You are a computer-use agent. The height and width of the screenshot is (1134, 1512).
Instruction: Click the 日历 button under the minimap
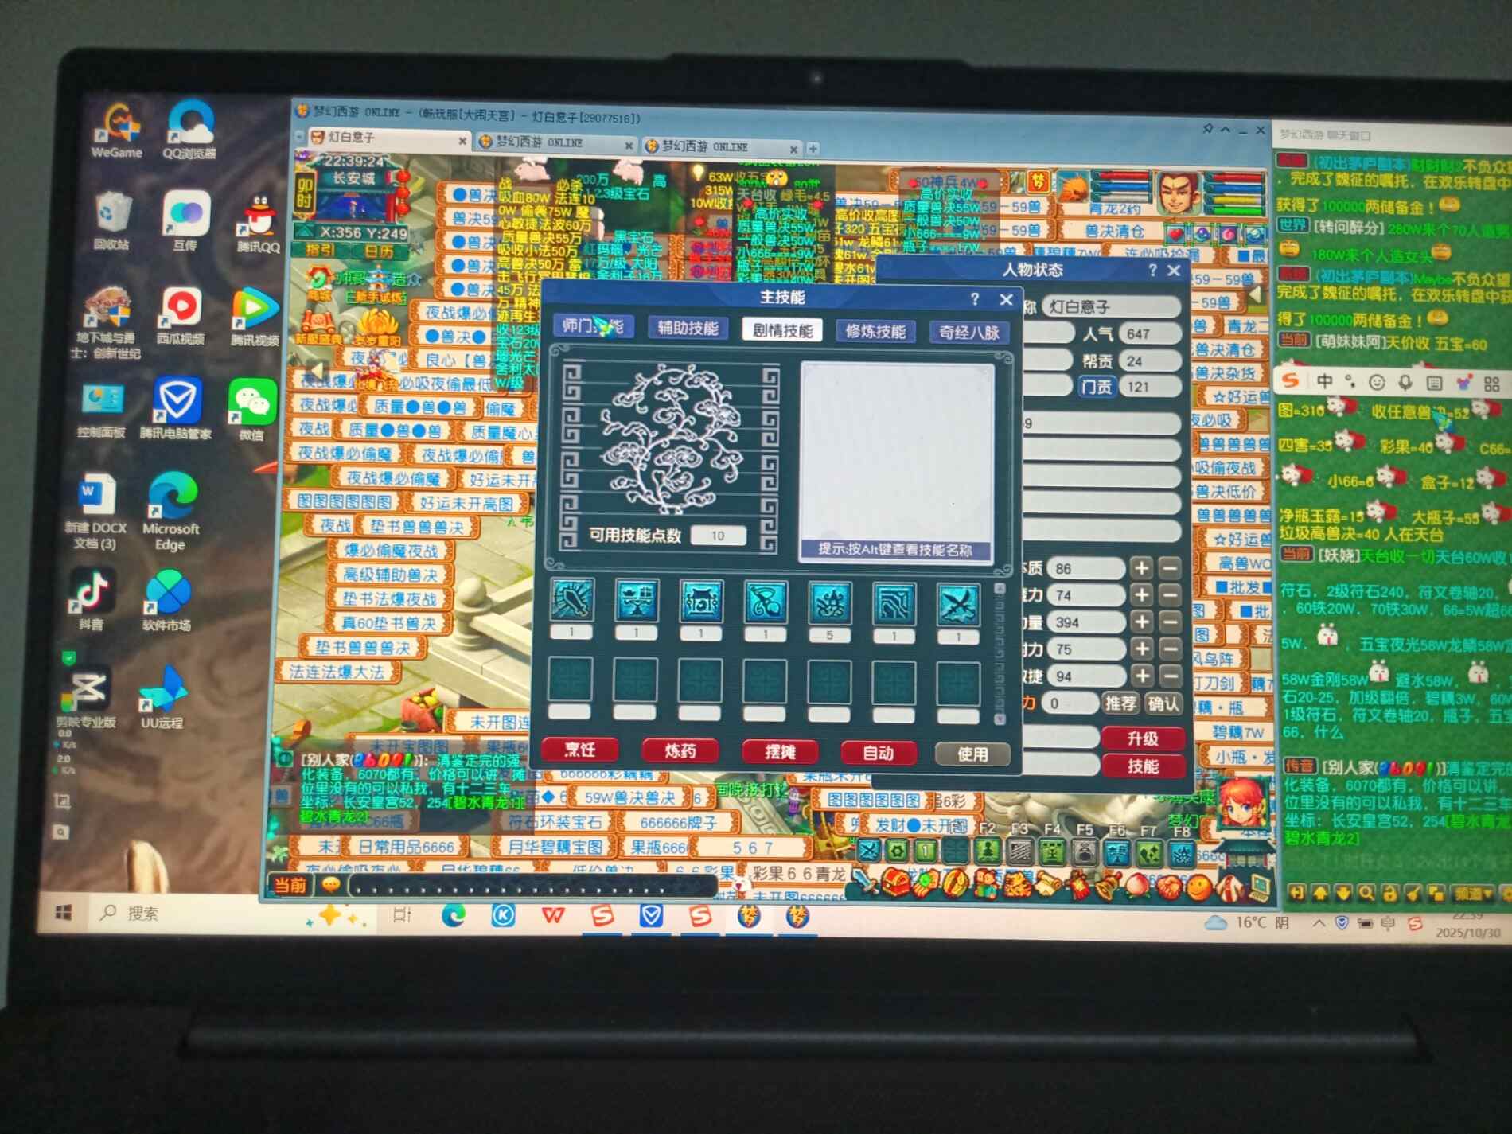pos(379,252)
